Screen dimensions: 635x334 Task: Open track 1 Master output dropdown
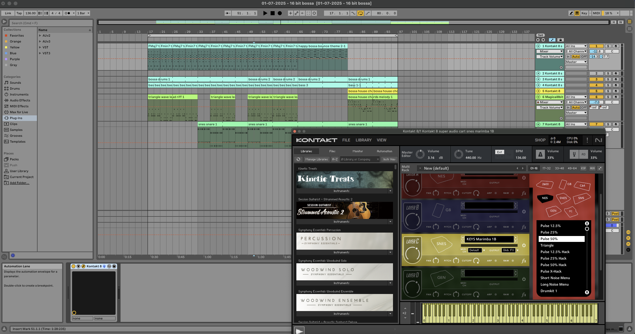pos(576,62)
